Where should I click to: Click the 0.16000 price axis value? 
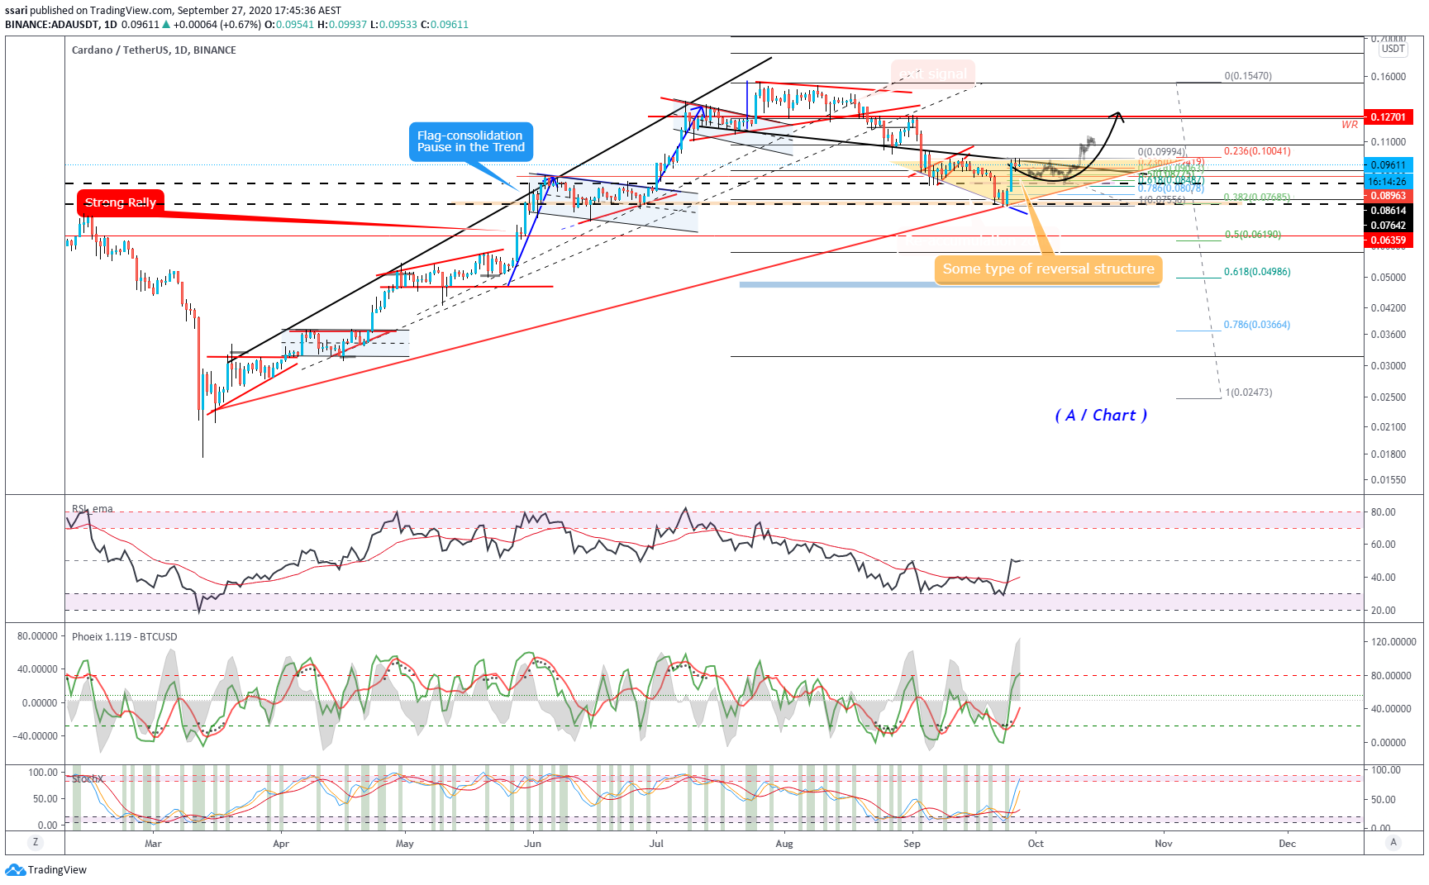[1389, 77]
